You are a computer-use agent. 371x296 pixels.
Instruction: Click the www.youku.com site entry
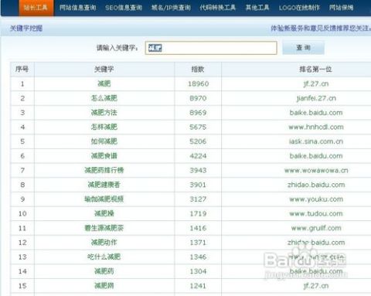pos(316,199)
